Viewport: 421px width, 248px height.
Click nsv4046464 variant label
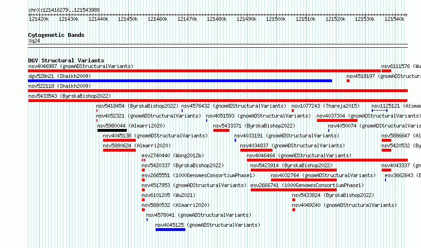pos(299,155)
